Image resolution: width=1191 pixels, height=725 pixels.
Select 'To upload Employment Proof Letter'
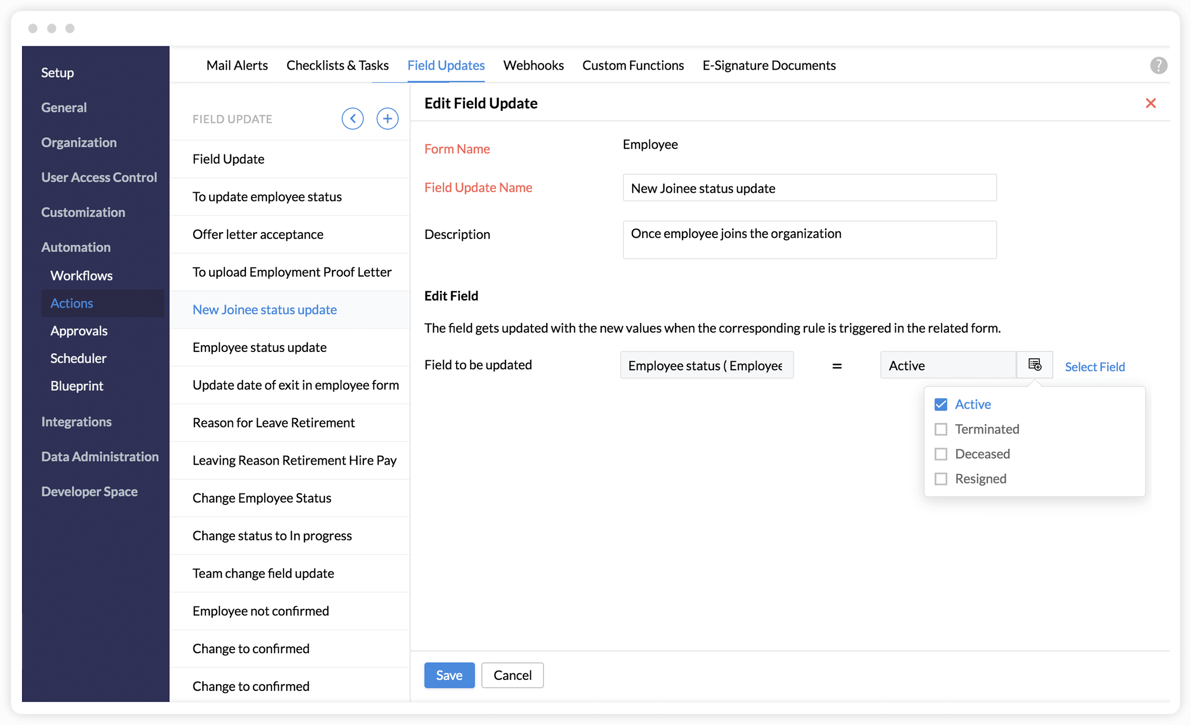point(290,272)
